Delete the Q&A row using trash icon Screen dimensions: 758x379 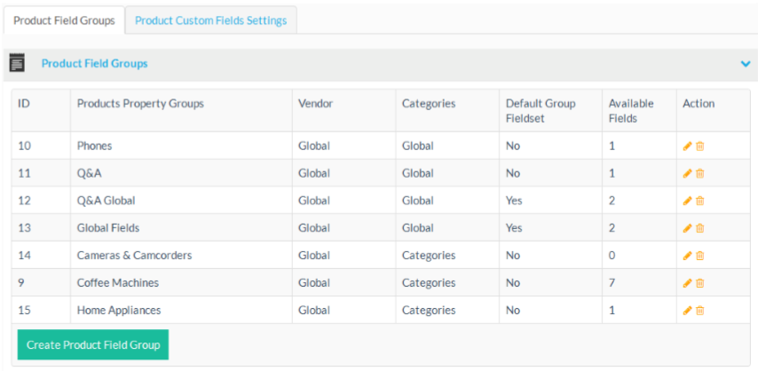[699, 174]
